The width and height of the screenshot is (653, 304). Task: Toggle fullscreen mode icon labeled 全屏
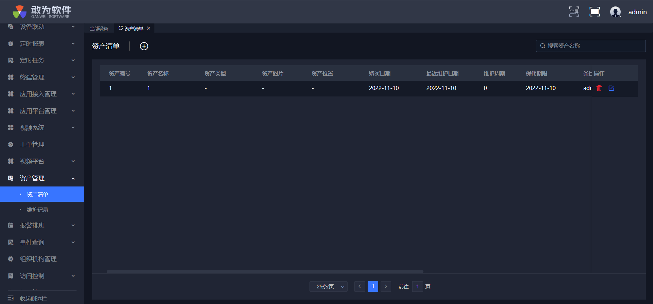pos(574,12)
